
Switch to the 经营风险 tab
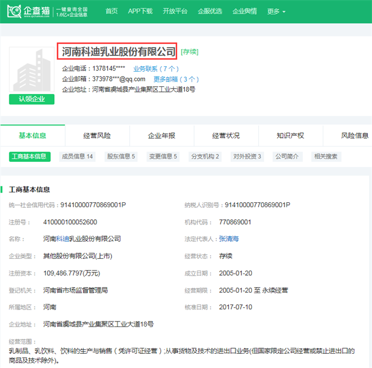(97, 136)
